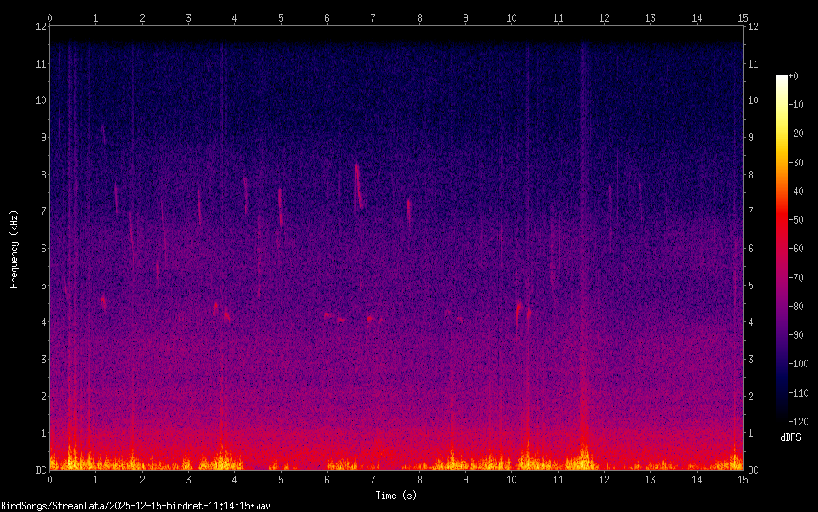Viewport: 818px width, 512px height.
Task: Click the color scale bar at -60 dBFS
Action: (x=782, y=249)
